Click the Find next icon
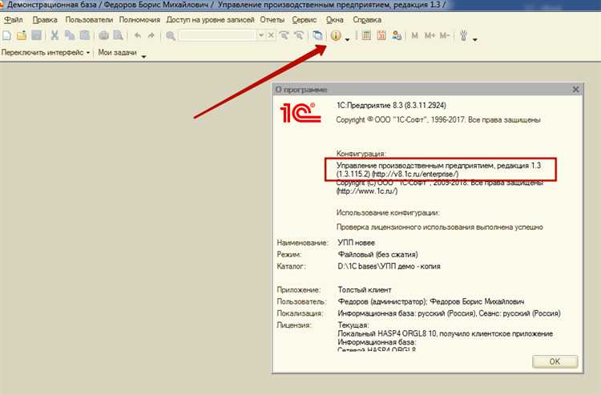 click(x=284, y=35)
